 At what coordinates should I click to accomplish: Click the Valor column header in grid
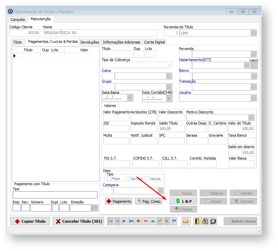[77, 50]
